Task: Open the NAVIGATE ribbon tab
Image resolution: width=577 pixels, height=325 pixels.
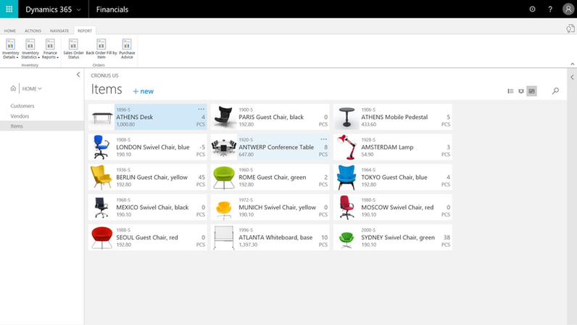Action: pyautogui.click(x=59, y=31)
